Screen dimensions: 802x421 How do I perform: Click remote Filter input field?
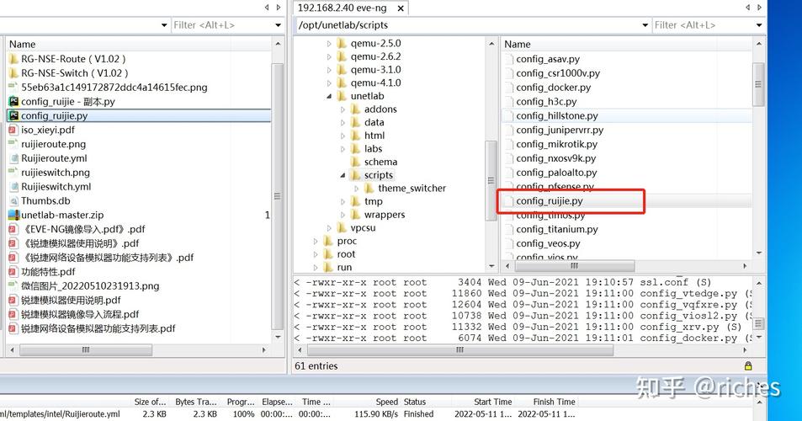703,25
